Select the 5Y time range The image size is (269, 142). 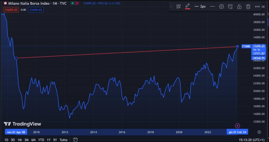[x=55, y=140]
